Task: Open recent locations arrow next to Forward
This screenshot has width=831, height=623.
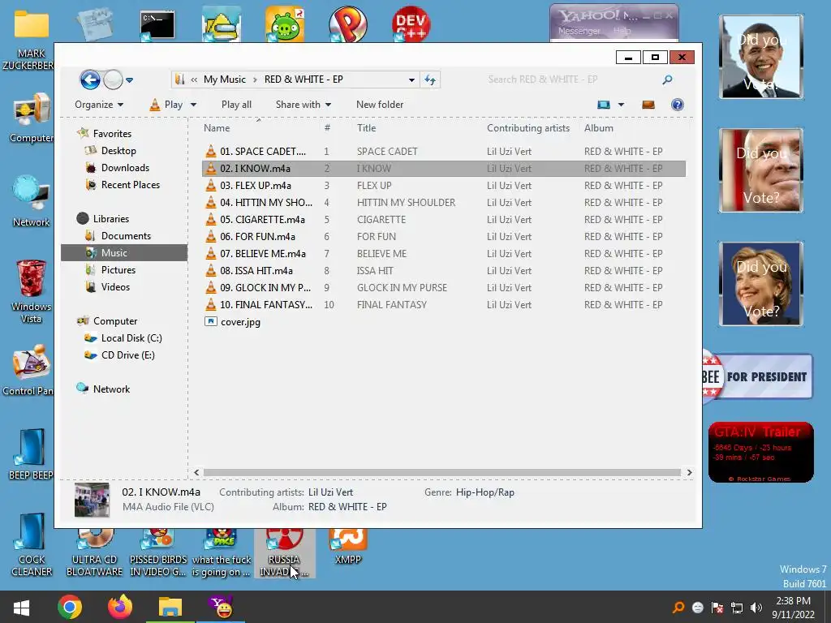Action: 129,80
